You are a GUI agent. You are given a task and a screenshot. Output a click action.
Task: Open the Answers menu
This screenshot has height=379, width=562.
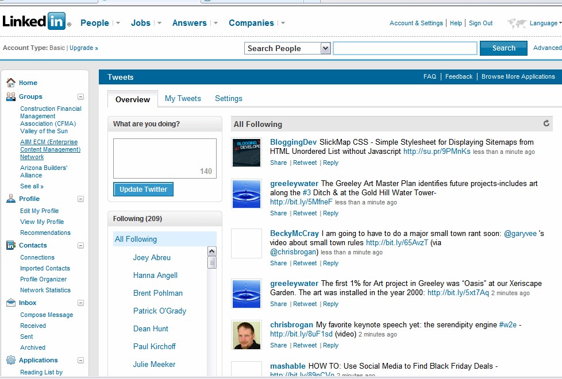tap(189, 23)
